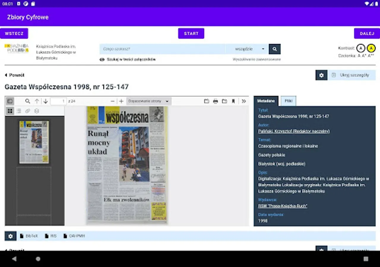Download the PDF document icon
This screenshot has height=267, width=380.
click(x=224, y=101)
